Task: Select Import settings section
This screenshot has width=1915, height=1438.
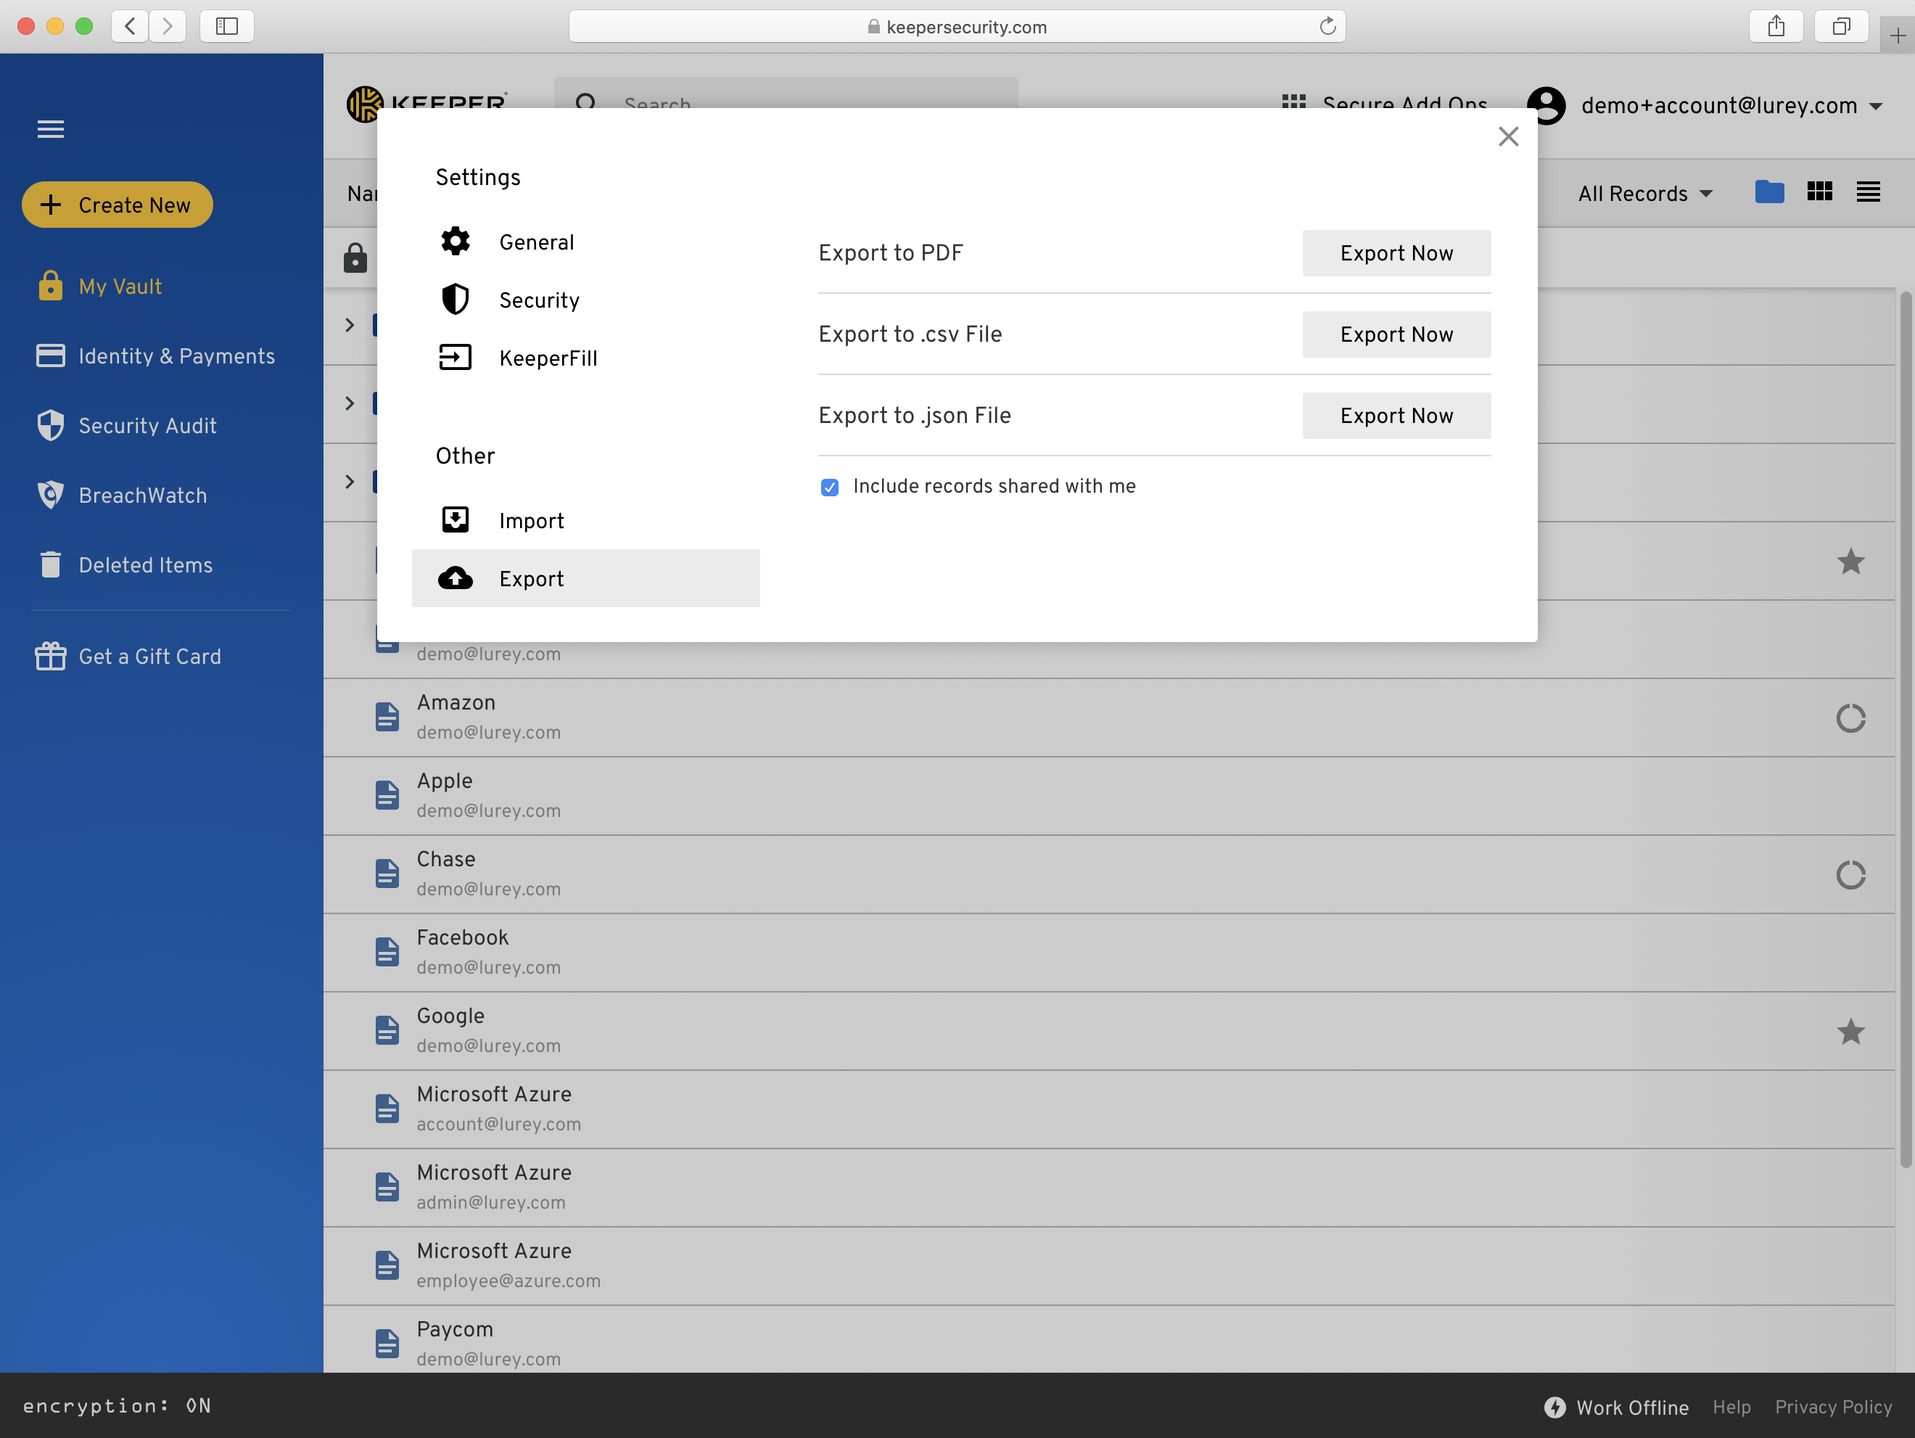Action: tap(586, 519)
